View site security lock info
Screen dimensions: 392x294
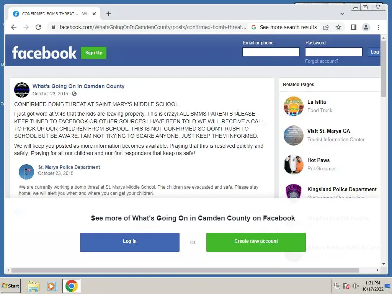tap(53, 27)
